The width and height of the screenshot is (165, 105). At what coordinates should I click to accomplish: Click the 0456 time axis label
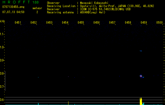pos(97,23)
